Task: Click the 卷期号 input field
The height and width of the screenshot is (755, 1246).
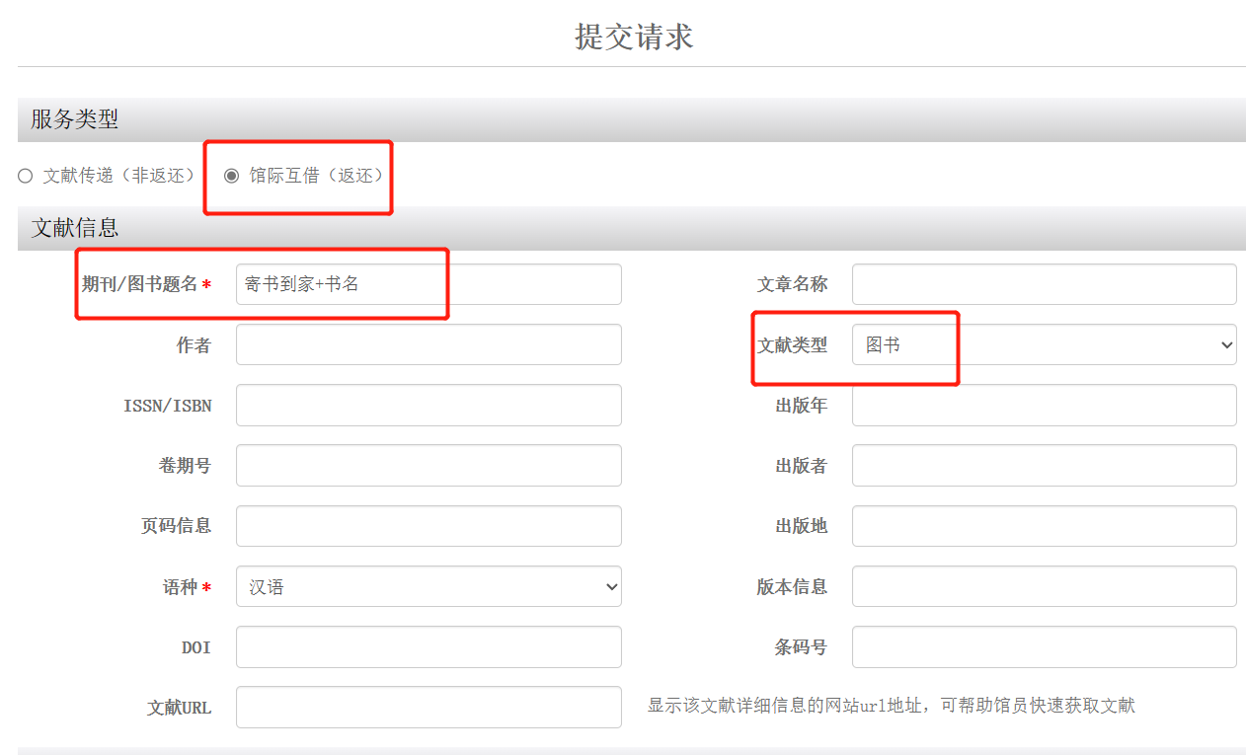Action: click(x=428, y=465)
